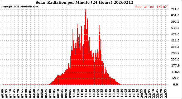Select the 296.2 y-axis value
This screenshot has width=182, height=99.
(x=175, y=53)
